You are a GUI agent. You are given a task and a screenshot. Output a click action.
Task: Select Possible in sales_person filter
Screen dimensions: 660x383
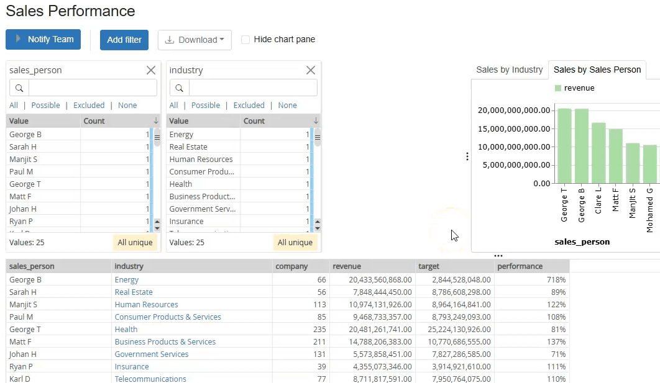click(x=45, y=106)
